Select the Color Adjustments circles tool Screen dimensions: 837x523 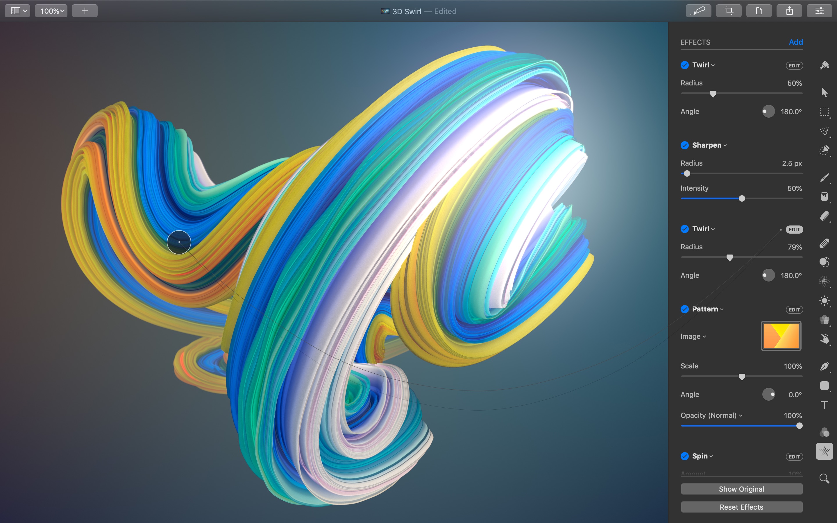(x=825, y=320)
